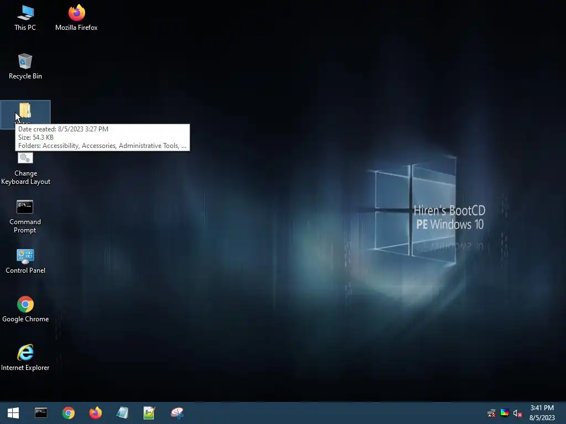Screen dimensions: 566x424
Task: Launch Mozilla Firefox from the desktop
Action: tap(76, 18)
